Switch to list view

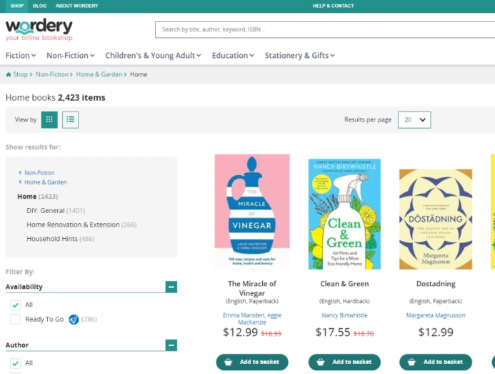[x=71, y=119]
